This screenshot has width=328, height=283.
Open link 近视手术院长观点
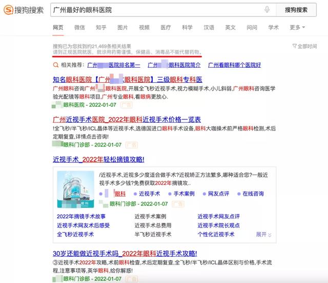(219, 225)
